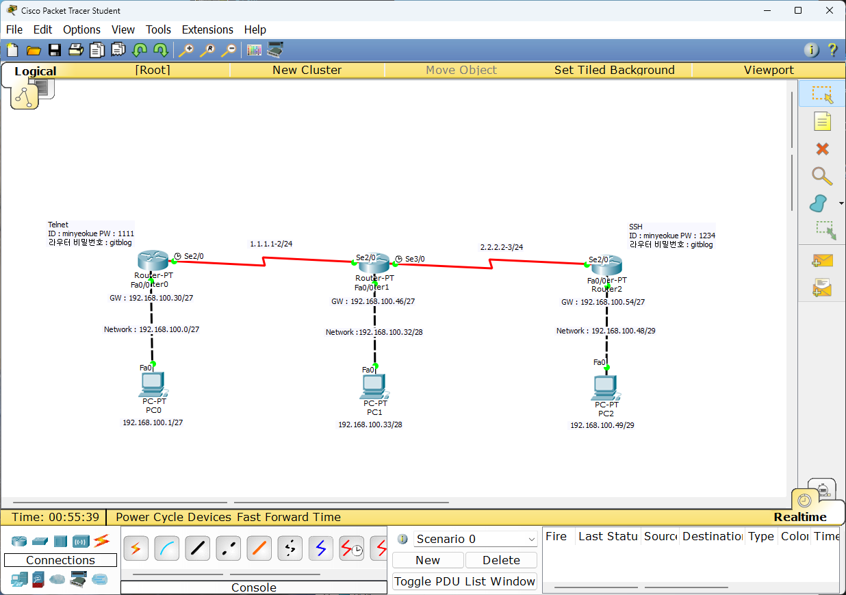Image resolution: width=846 pixels, height=595 pixels.
Task: Click the Paste icon in toolbar
Action: [118, 50]
